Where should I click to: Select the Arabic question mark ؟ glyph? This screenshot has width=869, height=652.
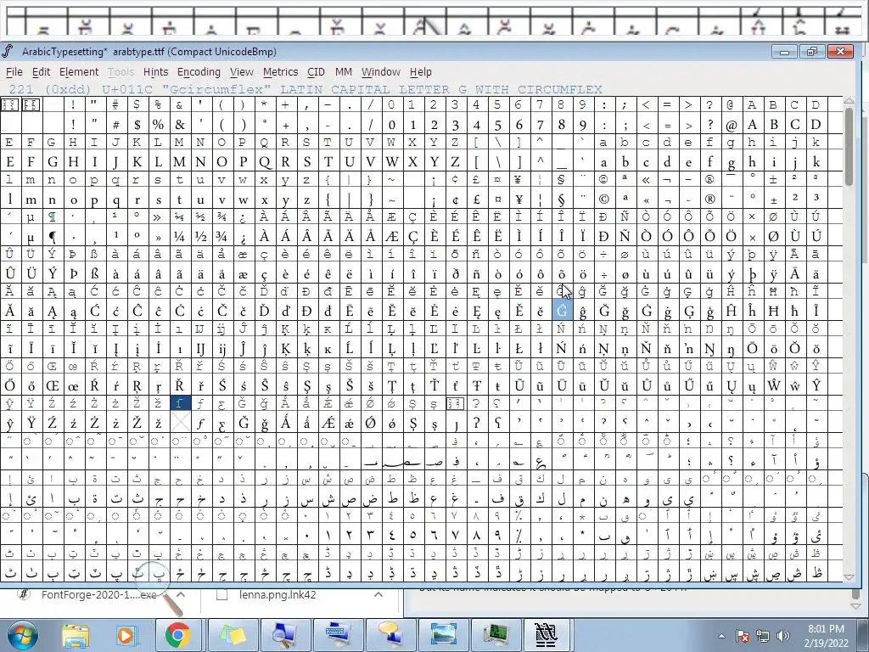coord(731,460)
